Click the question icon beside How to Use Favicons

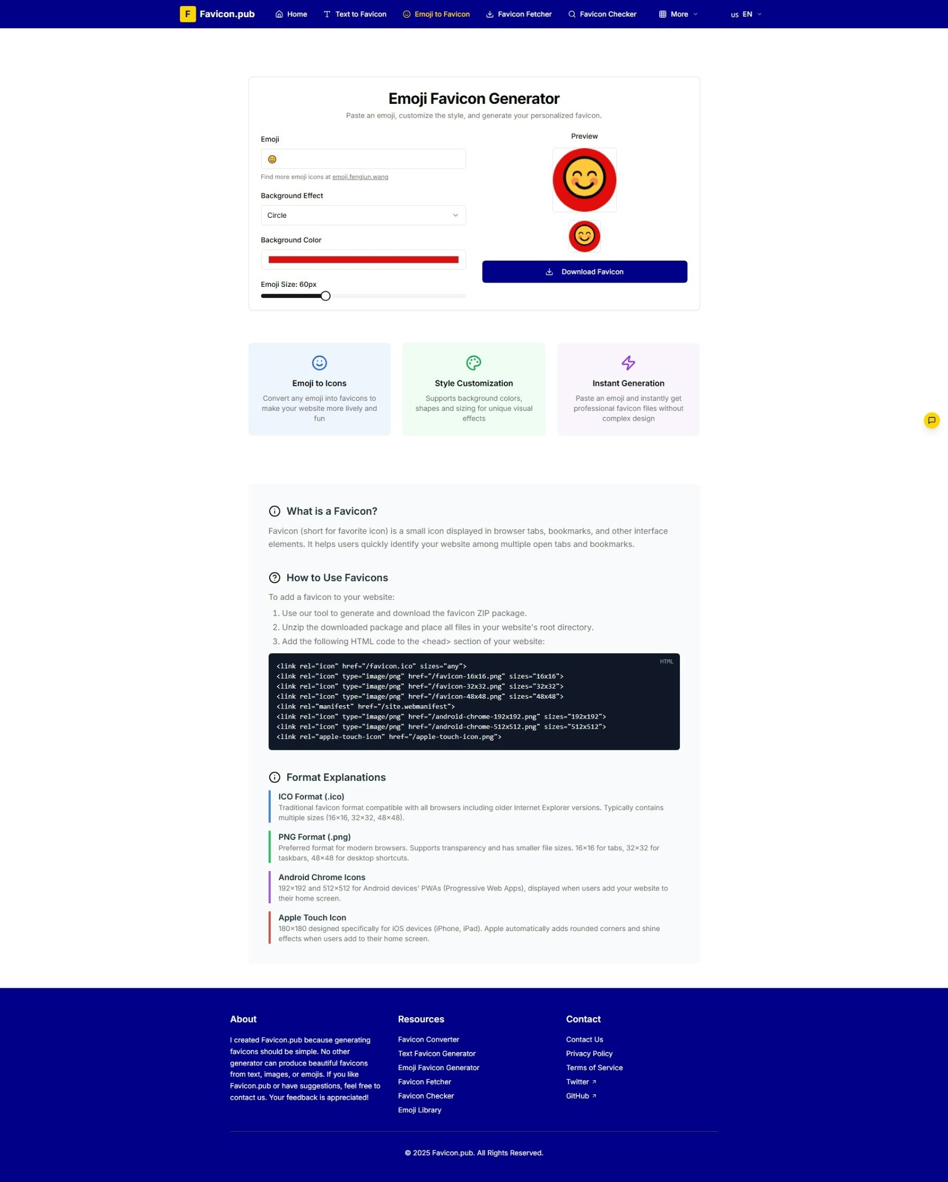click(x=274, y=577)
